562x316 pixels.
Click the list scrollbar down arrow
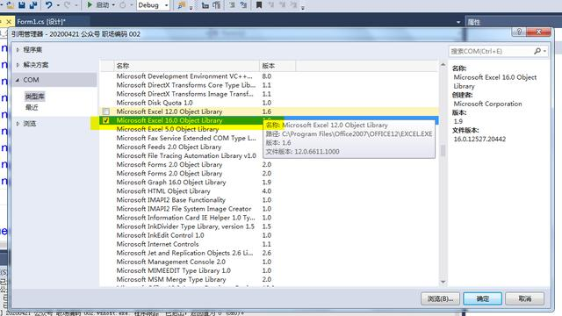(443, 282)
